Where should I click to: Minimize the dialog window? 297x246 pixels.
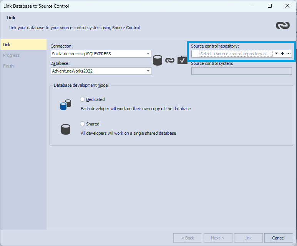pos(252,6)
